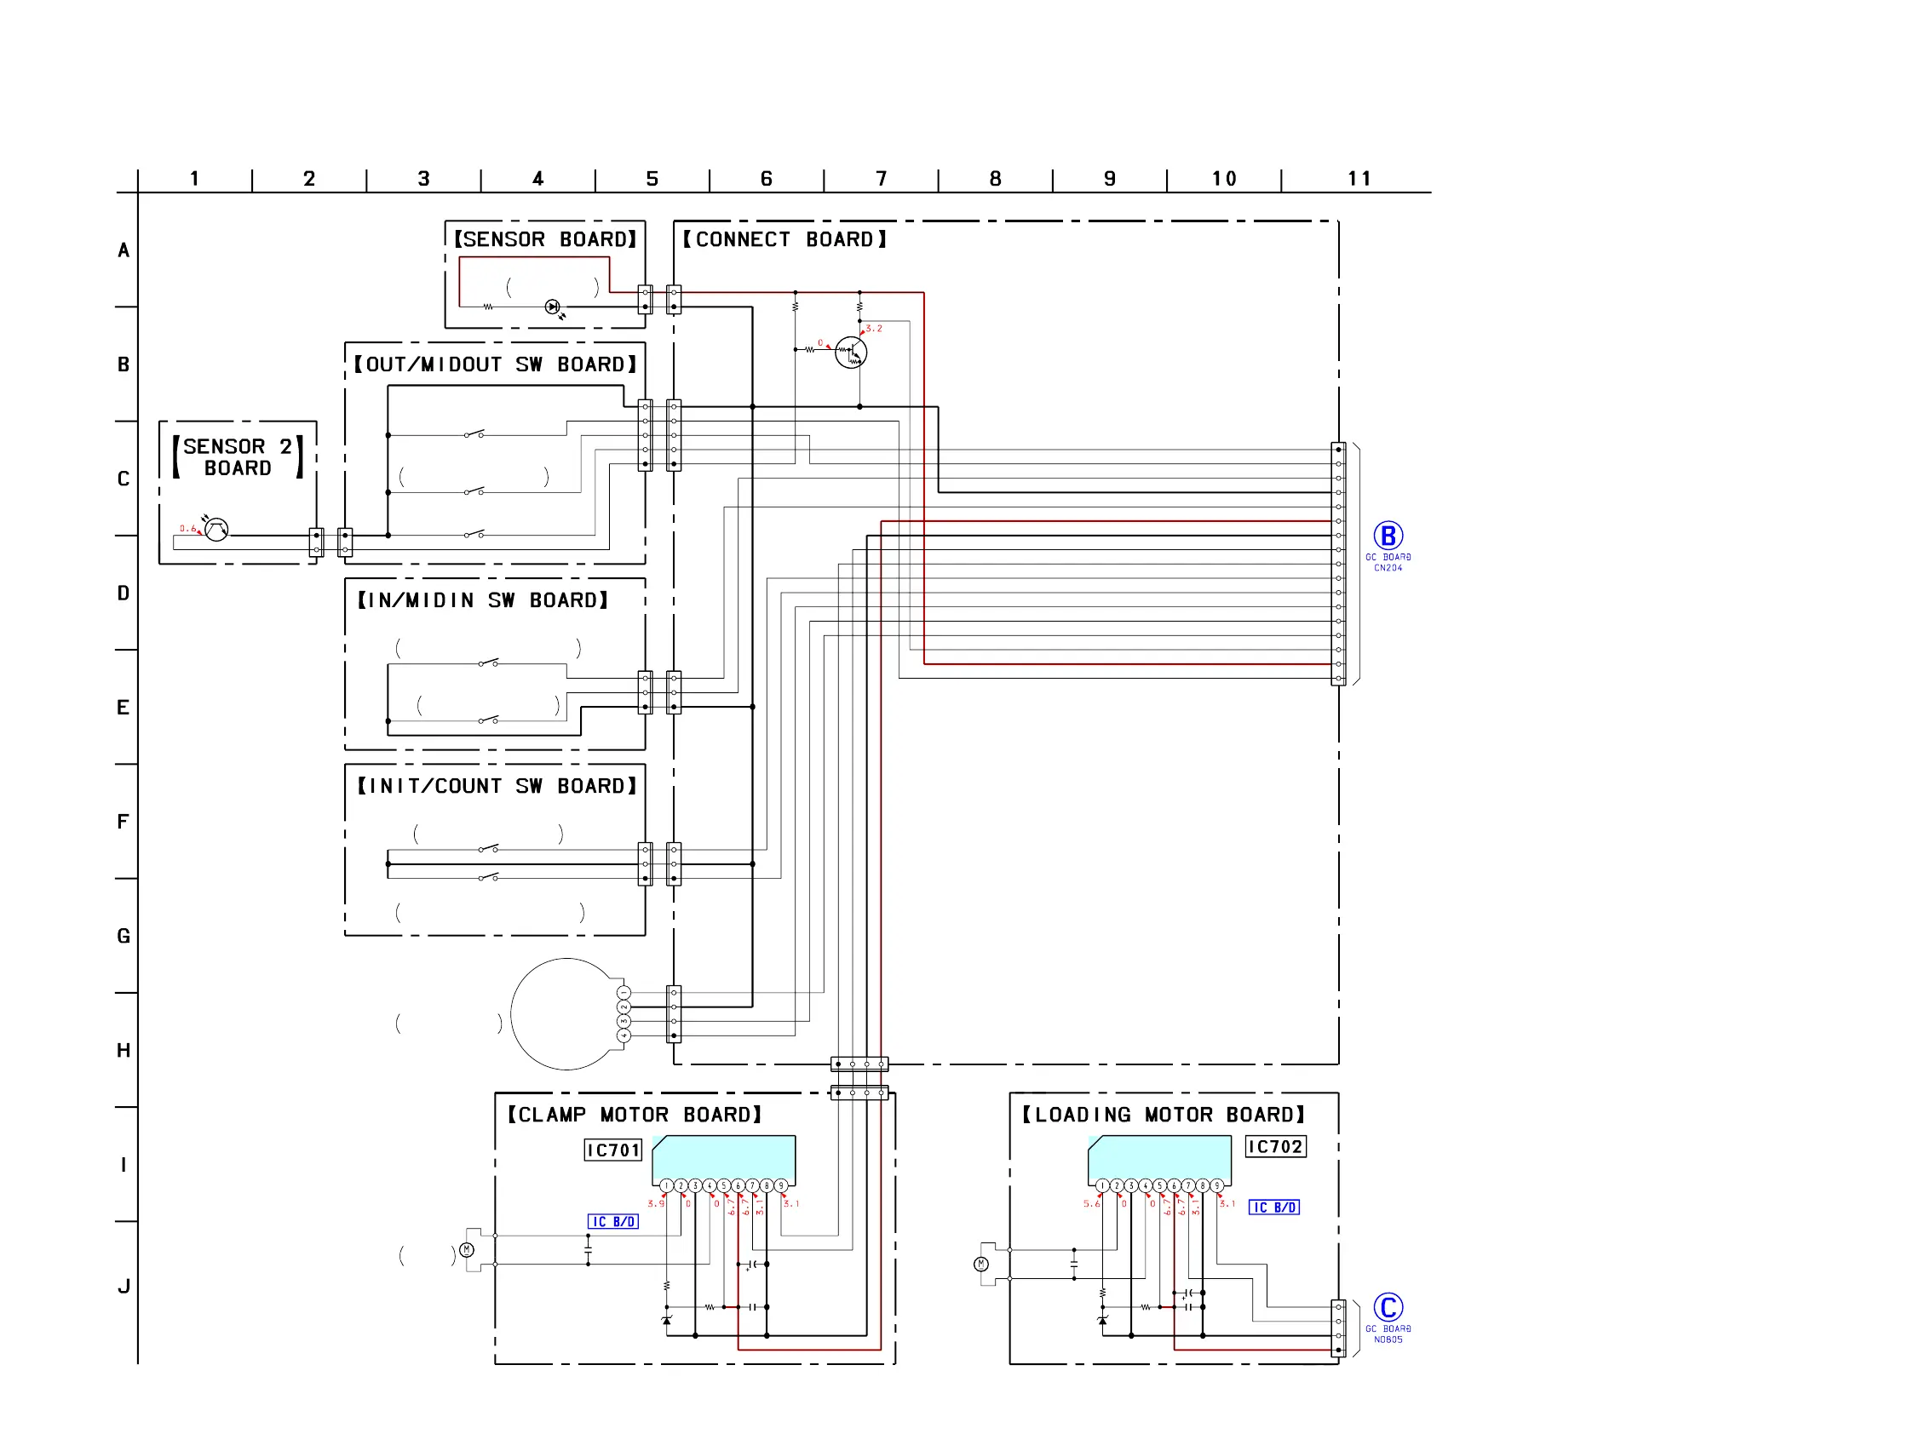
Task: Click the IC702 reference box
Action: pos(1275,1147)
